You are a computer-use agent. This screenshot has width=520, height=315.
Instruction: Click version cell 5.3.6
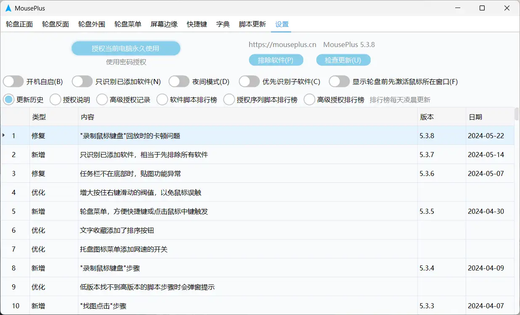pyautogui.click(x=442, y=173)
